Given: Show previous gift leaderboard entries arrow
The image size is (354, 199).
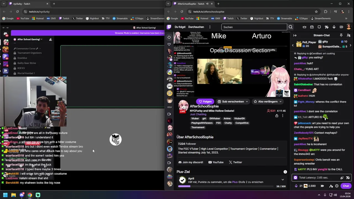Looking at the screenshot, I should pyautogui.click(x=293, y=45).
